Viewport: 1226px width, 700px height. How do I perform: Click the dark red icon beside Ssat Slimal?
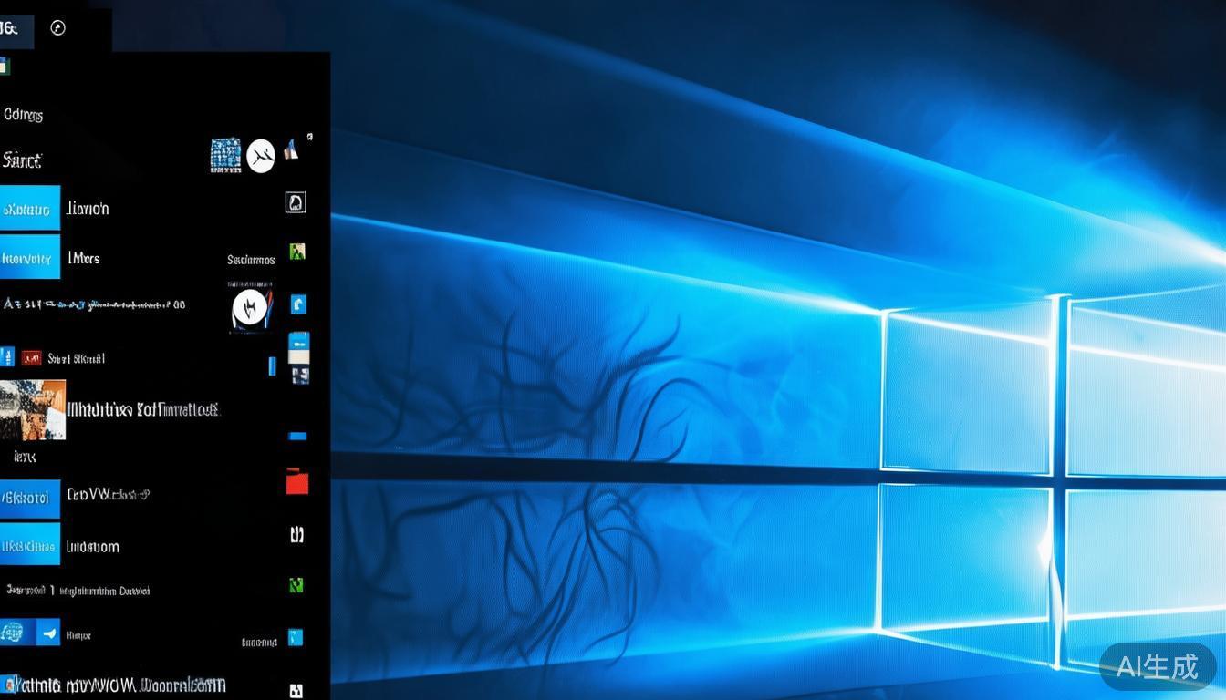(31, 358)
